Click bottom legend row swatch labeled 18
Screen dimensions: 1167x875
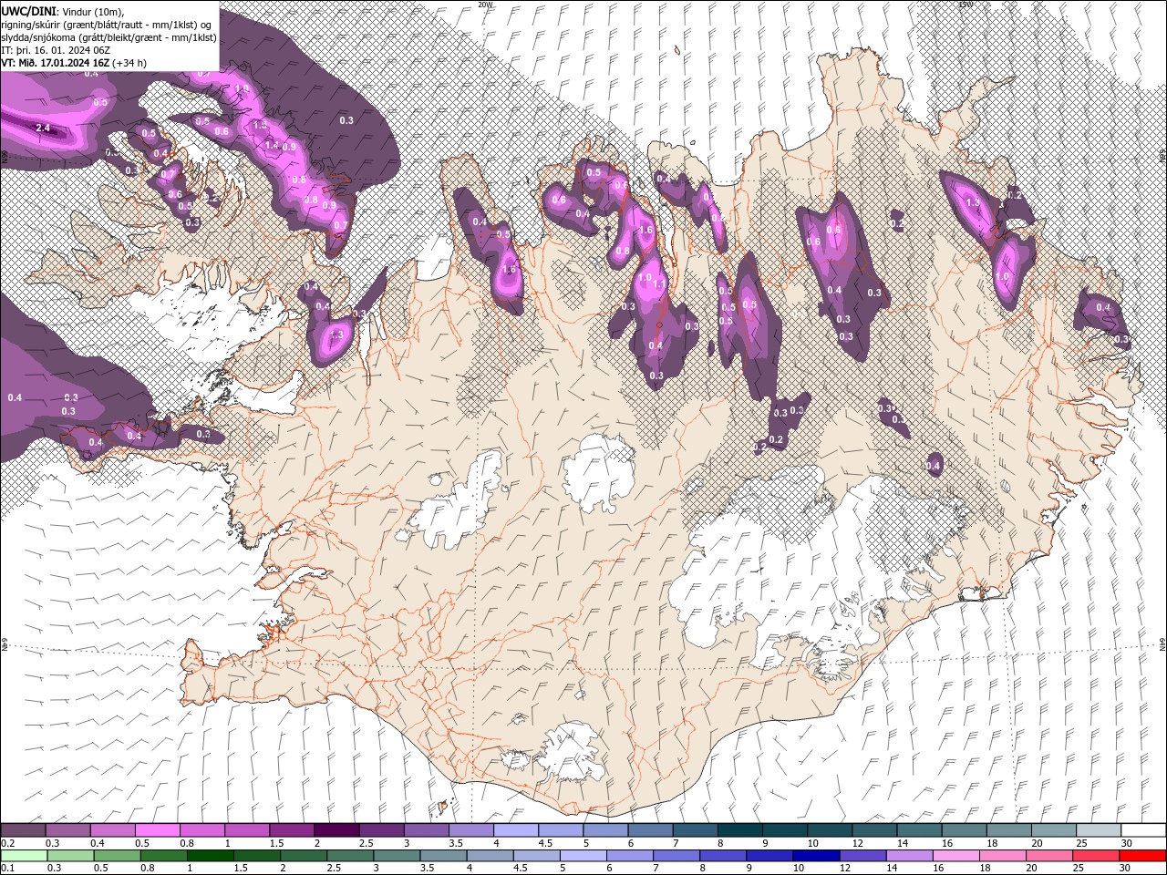click(1003, 855)
